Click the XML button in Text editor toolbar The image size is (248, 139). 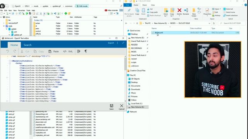(x=68, y=51)
